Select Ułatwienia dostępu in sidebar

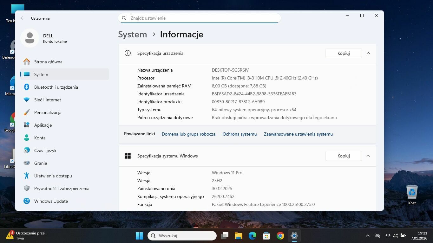(x=53, y=176)
